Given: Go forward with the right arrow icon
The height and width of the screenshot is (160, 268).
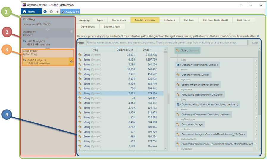Looking at the screenshot, I should click(51, 12).
